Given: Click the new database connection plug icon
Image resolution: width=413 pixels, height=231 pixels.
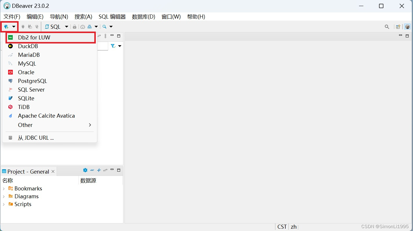Looking at the screenshot, I should [x=6, y=27].
